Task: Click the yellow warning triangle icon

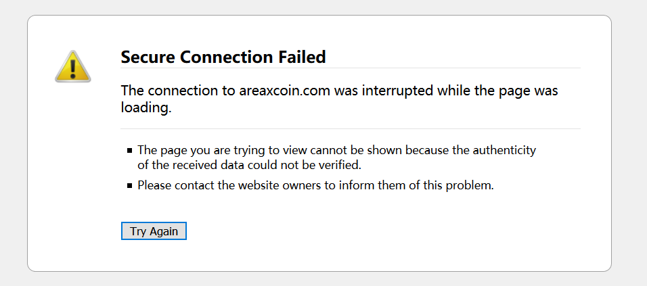Action: point(73,67)
